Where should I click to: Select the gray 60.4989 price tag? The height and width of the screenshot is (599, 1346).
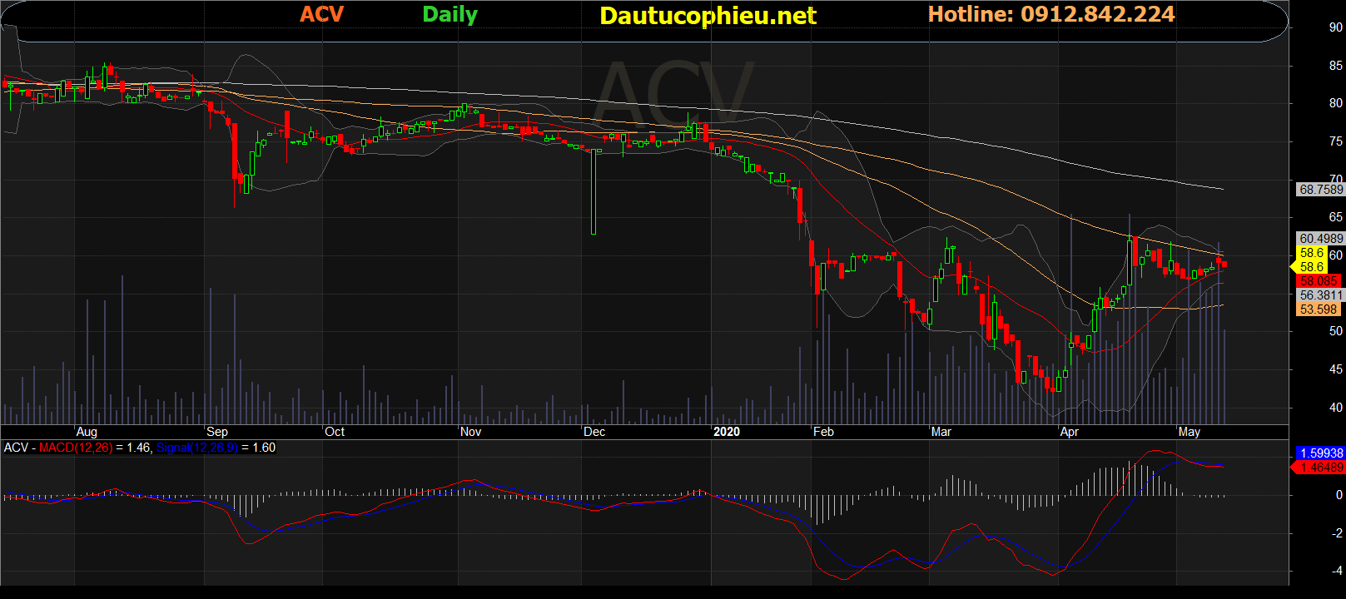point(1320,239)
